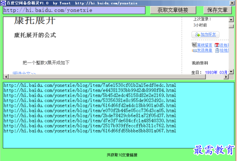
Task: Click the 康托展开的公式 article title
Action: (x=35, y=35)
